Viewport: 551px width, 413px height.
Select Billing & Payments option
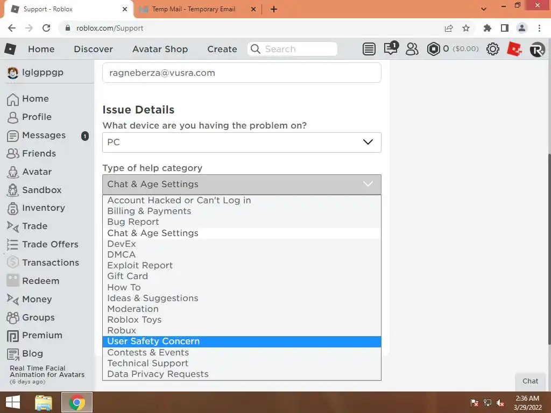click(242, 211)
